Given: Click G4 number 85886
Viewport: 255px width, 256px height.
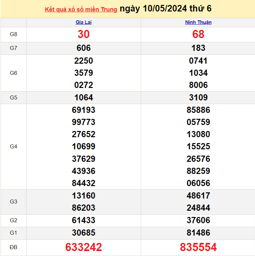Looking at the screenshot, I should [x=198, y=110].
